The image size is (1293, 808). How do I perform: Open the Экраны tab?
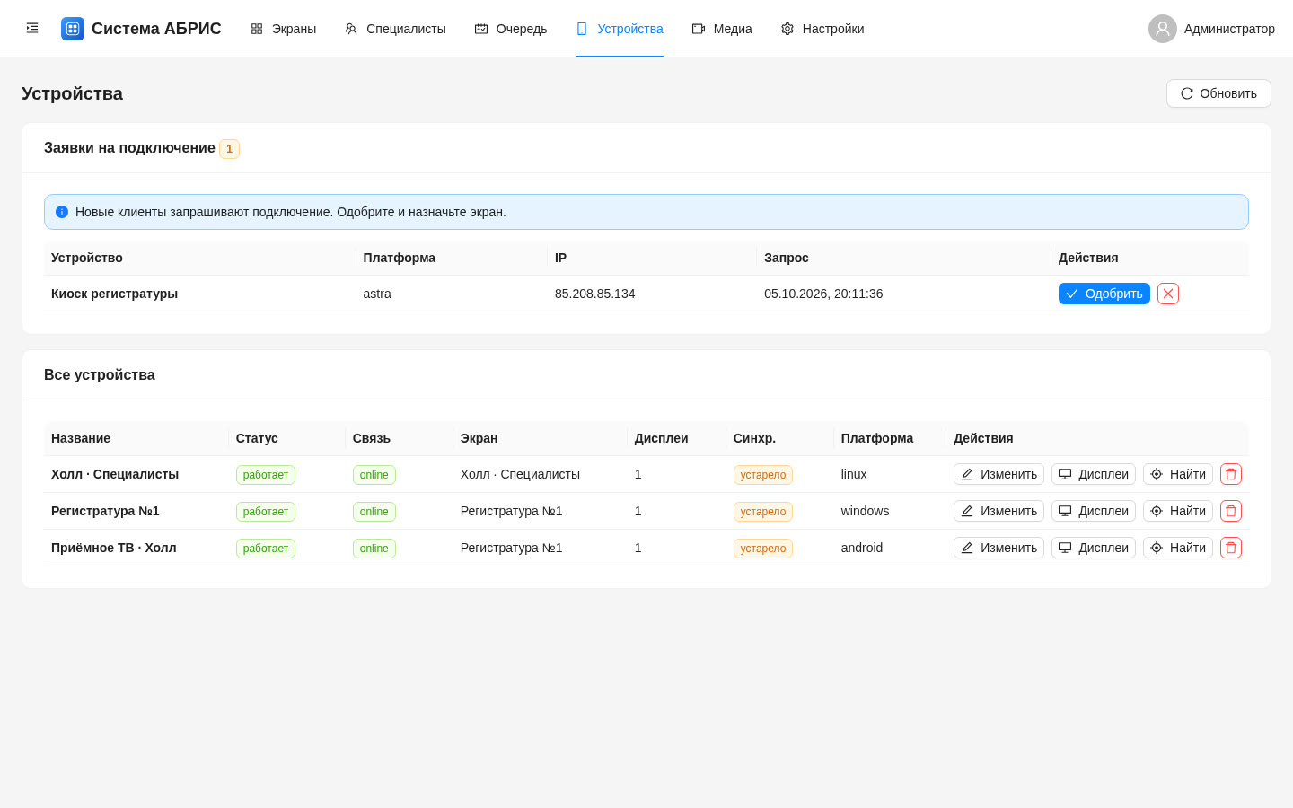click(284, 29)
